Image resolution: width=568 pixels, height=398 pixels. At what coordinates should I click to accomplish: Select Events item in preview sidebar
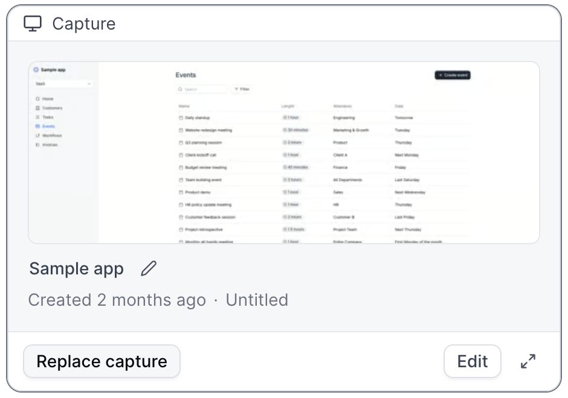[48, 127]
